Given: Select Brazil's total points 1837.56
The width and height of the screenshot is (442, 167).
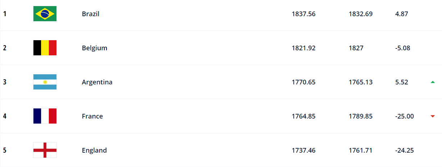Looking at the screenshot, I should 304,14.
